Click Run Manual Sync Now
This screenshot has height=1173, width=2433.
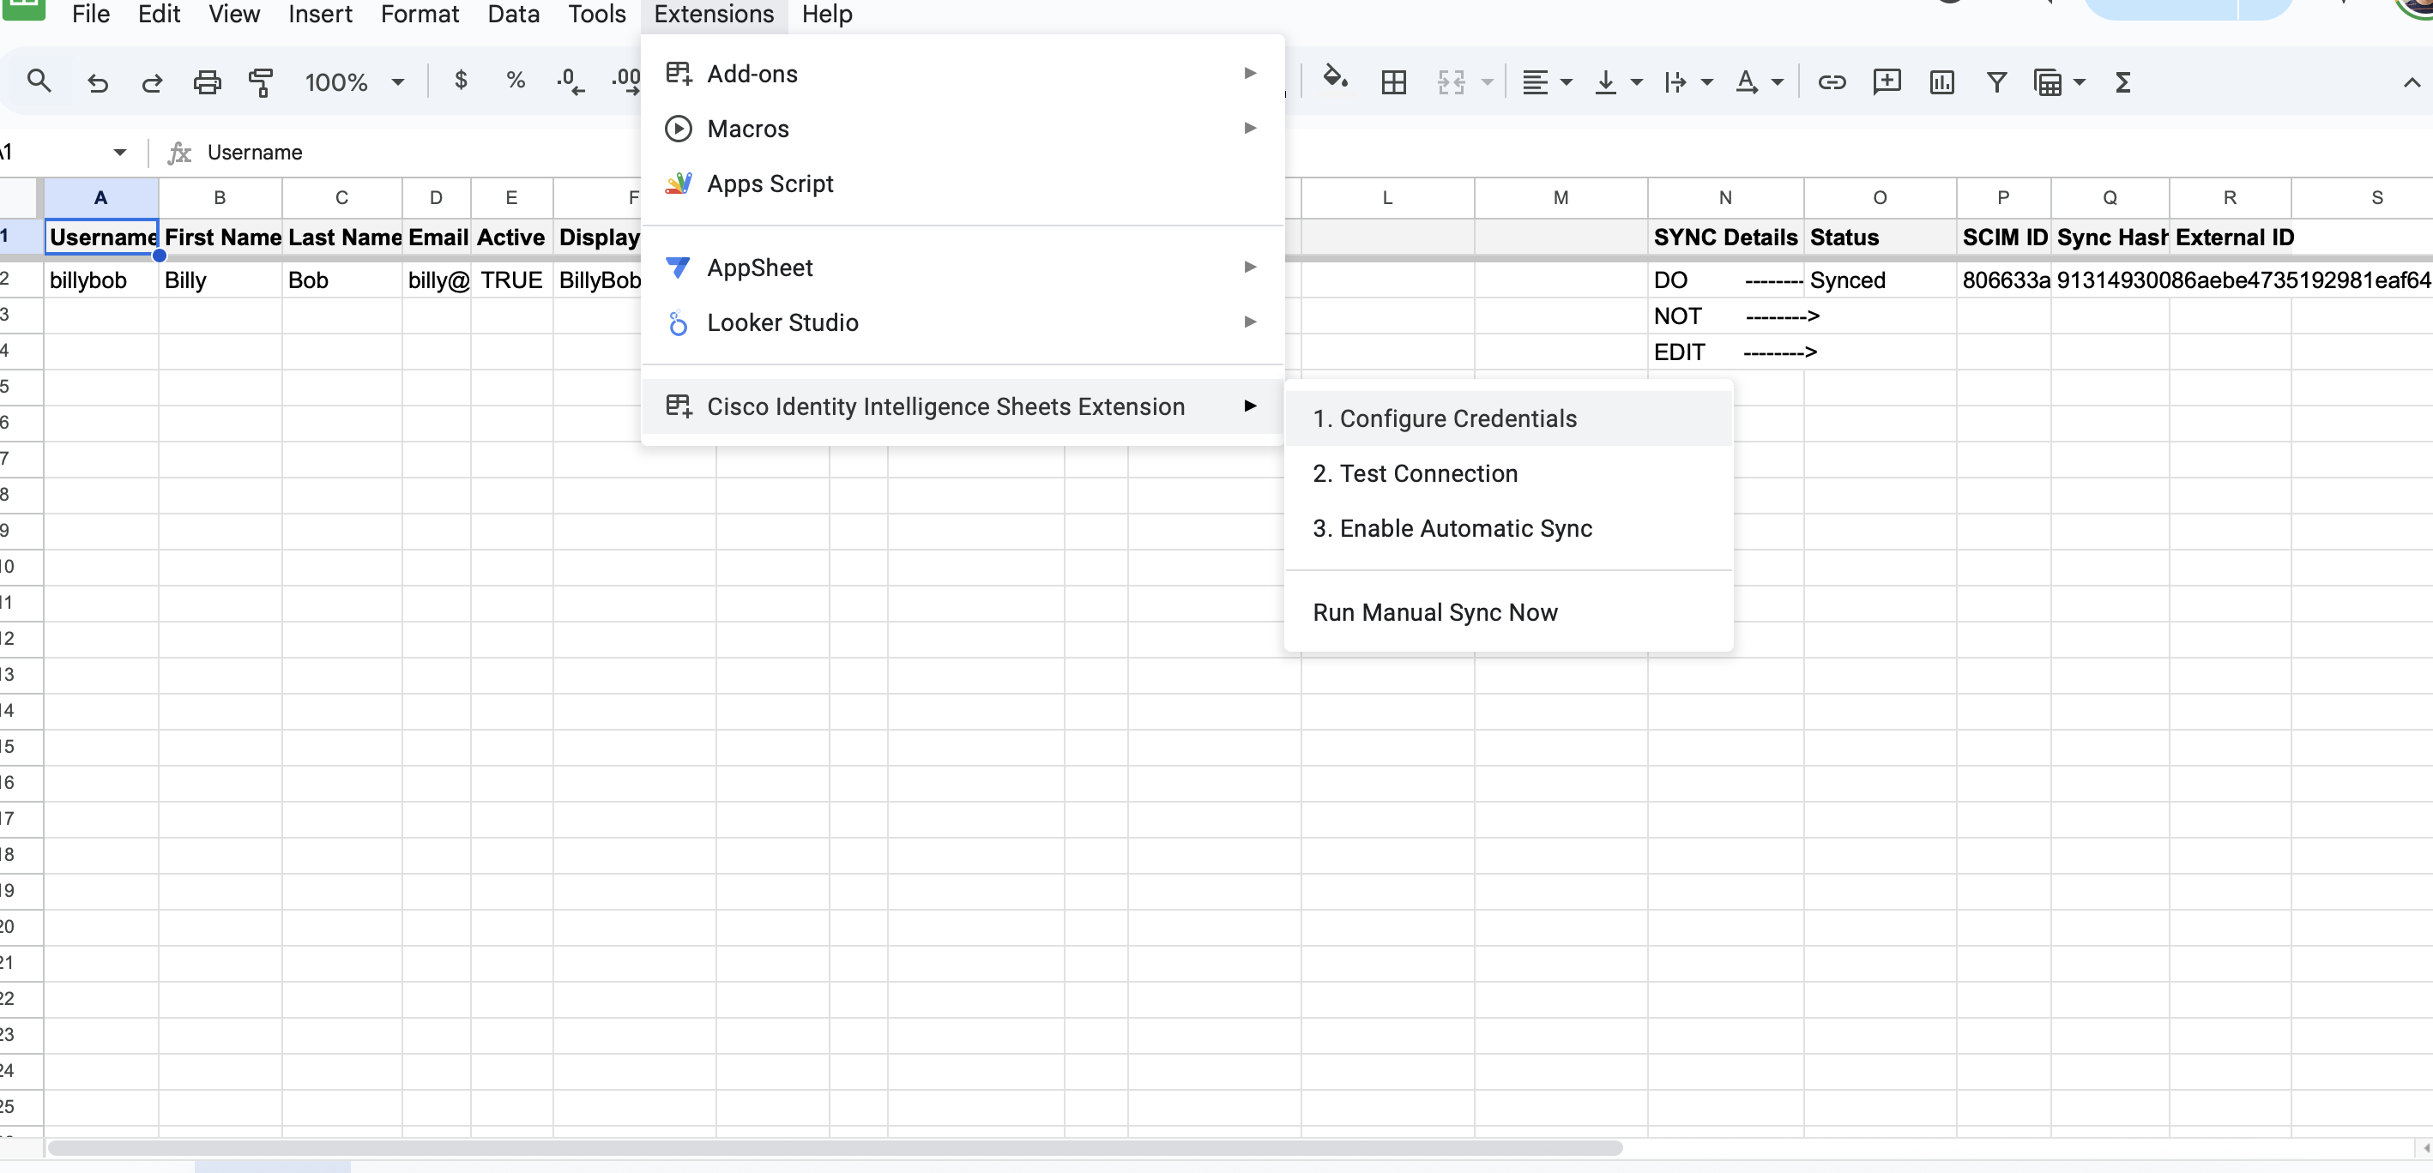point(1434,612)
